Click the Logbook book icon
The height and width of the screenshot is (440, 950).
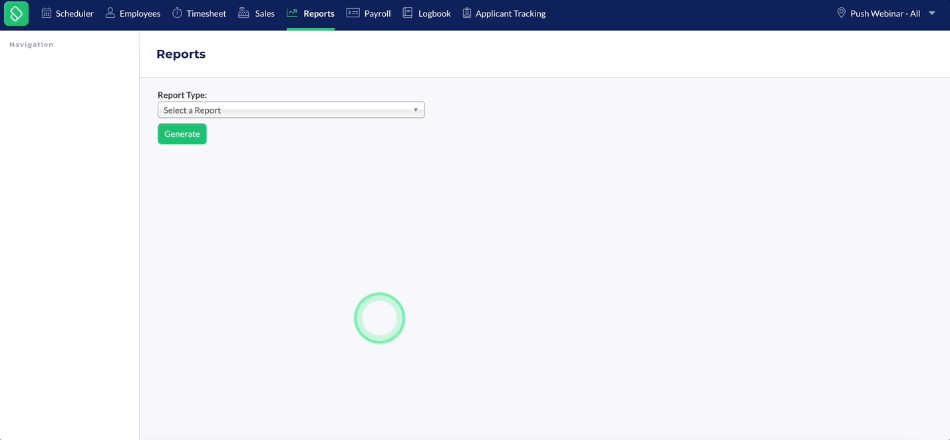pyautogui.click(x=408, y=13)
